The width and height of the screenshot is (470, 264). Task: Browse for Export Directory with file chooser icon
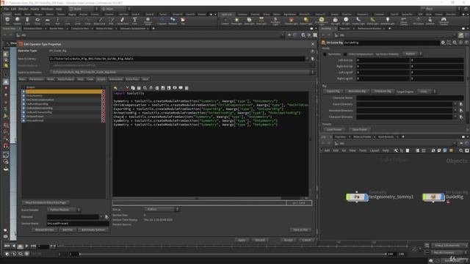461,104
